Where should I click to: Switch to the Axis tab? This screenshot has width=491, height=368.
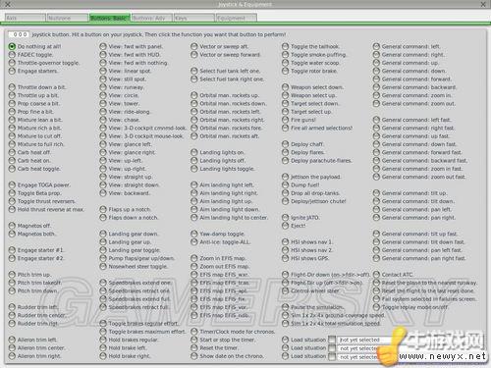click(26, 18)
